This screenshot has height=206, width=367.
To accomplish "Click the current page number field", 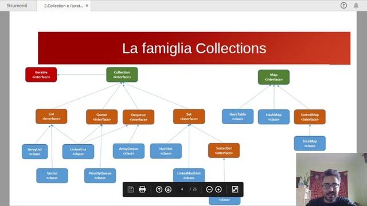I will tap(182, 189).
